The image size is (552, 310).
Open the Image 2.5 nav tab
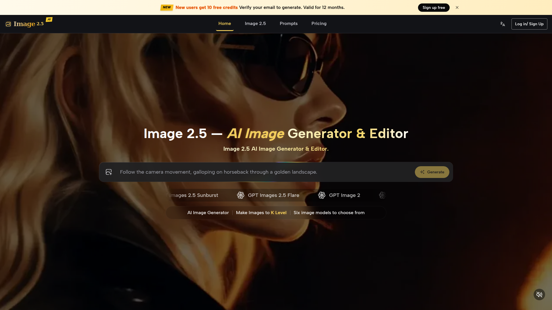(x=255, y=24)
